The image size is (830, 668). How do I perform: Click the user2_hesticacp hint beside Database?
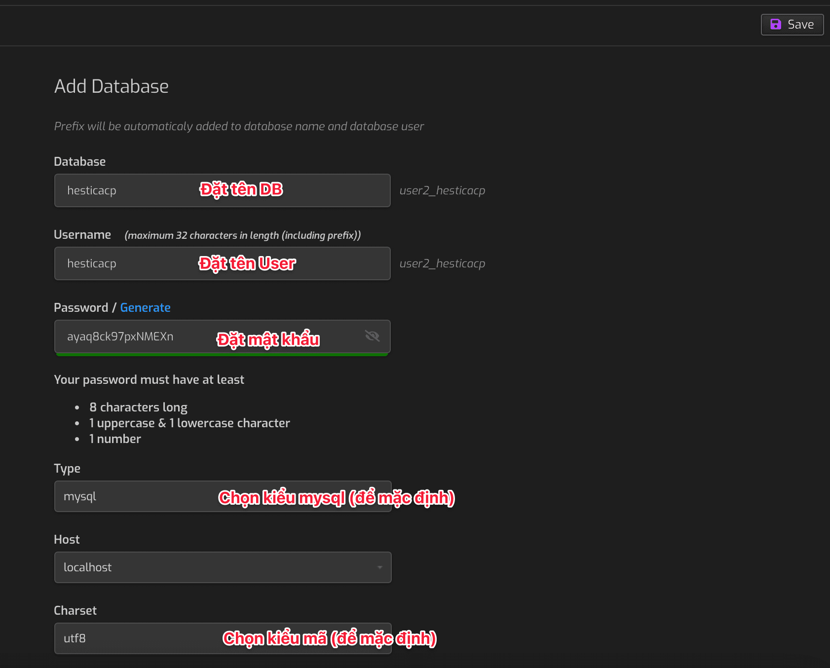coord(442,190)
